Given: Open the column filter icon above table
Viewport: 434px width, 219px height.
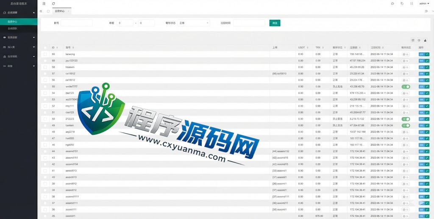Looking at the screenshot, I should pyautogui.click(x=413, y=40).
